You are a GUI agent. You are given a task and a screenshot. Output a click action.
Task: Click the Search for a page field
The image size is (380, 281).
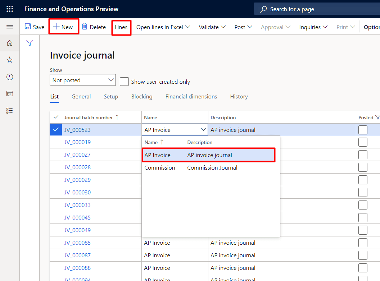317,9
